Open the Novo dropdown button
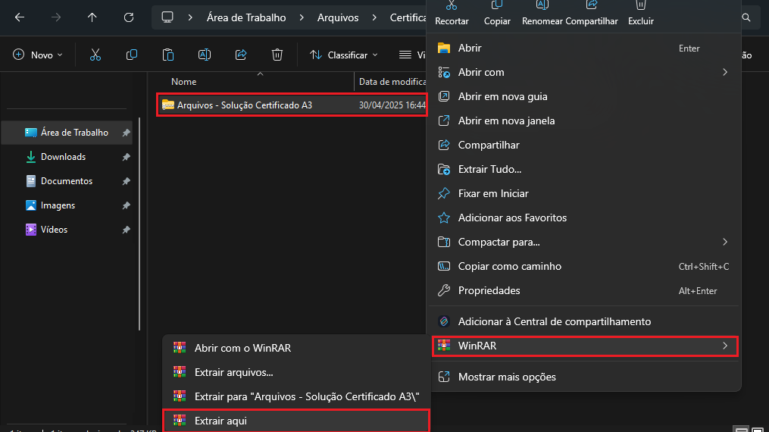769x432 pixels. (x=39, y=55)
